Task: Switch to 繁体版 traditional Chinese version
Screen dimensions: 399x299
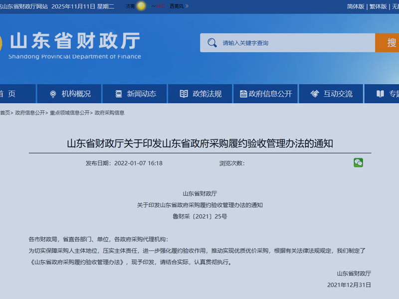Action: pyautogui.click(x=378, y=6)
